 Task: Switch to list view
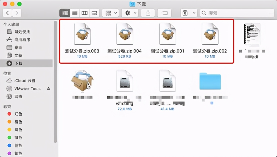point(75,13)
